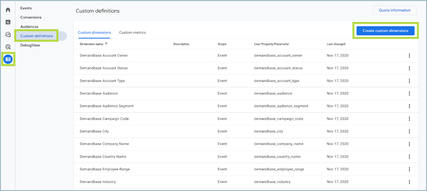Switch to the Custom metrics tab
This screenshot has width=427, height=191.
pos(132,32)
